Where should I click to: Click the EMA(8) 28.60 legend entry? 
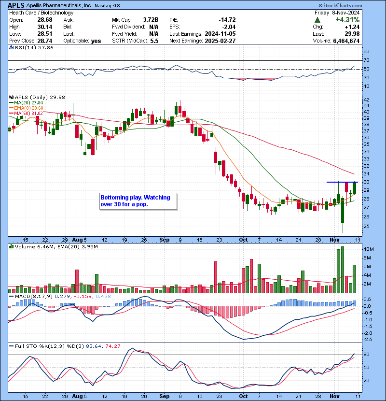pos(27,108)
